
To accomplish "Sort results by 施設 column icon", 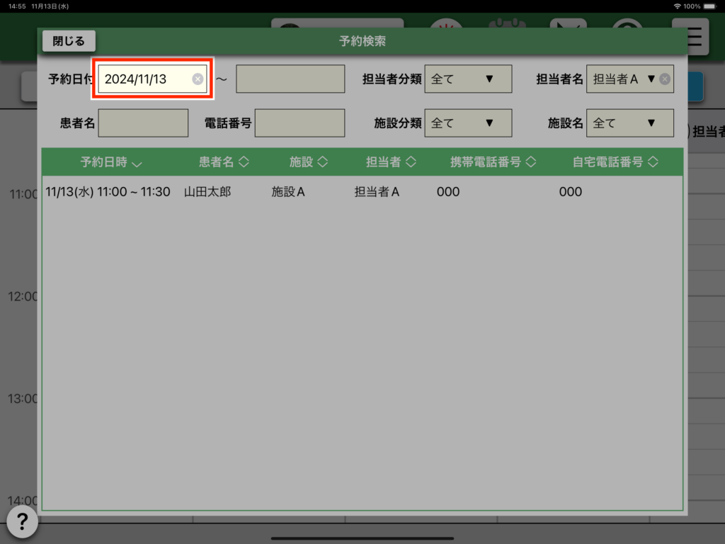I will (x=322, y=162).
